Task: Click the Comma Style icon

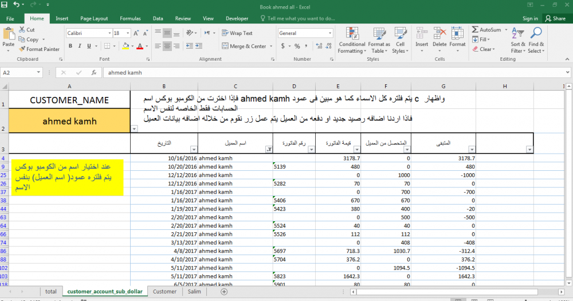Action: pos(306,46)
